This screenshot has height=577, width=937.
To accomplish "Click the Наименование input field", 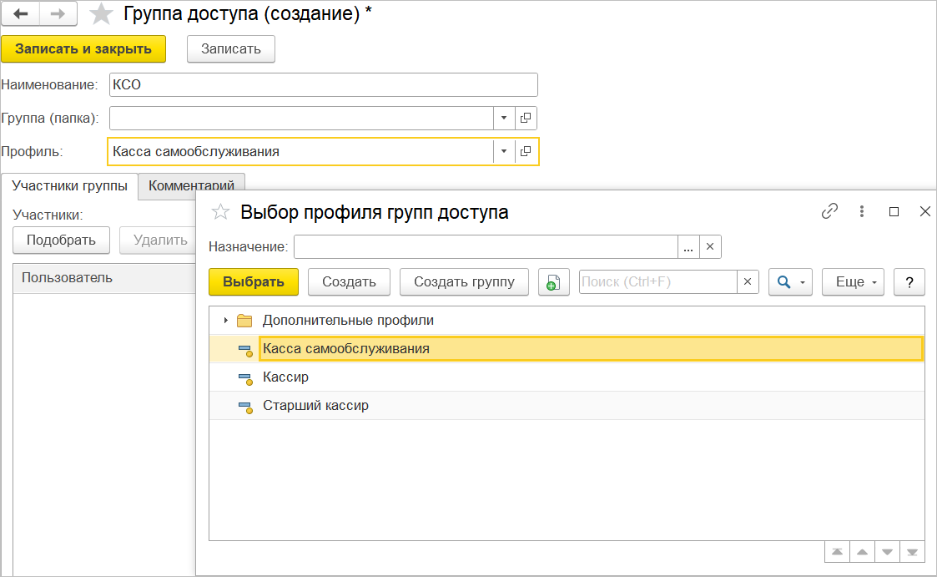I will [323, 85].
